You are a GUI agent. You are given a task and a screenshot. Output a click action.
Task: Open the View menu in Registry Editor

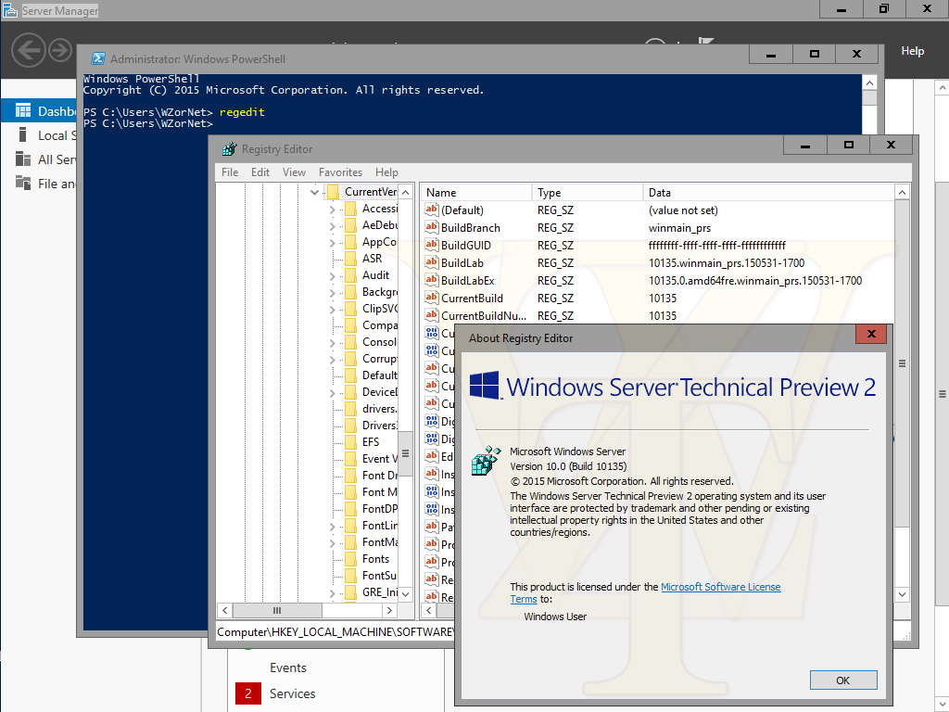pyautogui.click(x=294, y=172)
